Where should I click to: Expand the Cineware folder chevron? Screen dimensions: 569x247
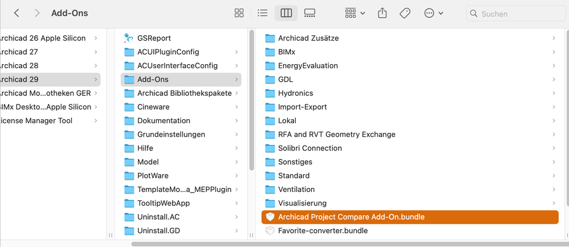pyautogui.click(x=236, y=107)
